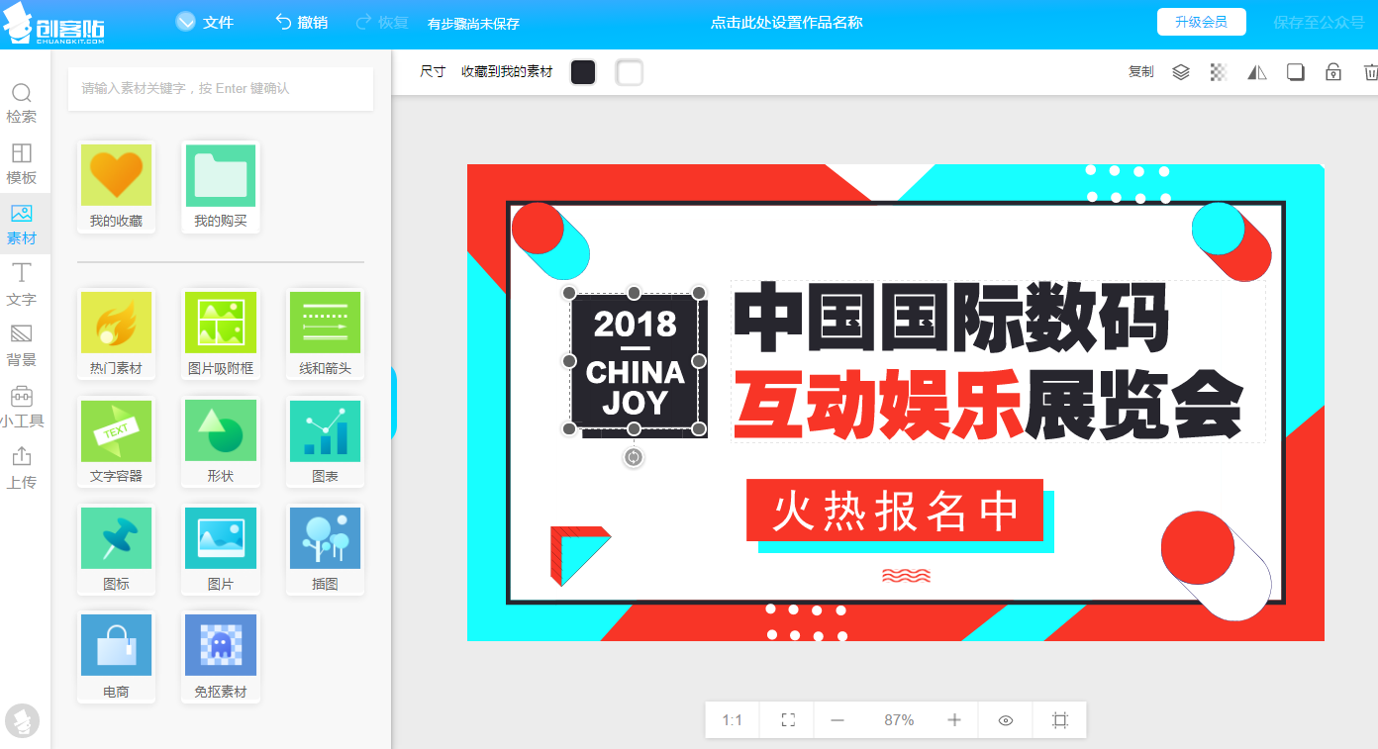Viewport: 1378px width, 749px height.
Task: Click the flip mirror icon
Action: pos(1257,72)
